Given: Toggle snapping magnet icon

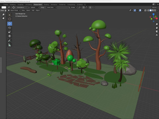Looking at the screenshot, I should pos(83,7).
